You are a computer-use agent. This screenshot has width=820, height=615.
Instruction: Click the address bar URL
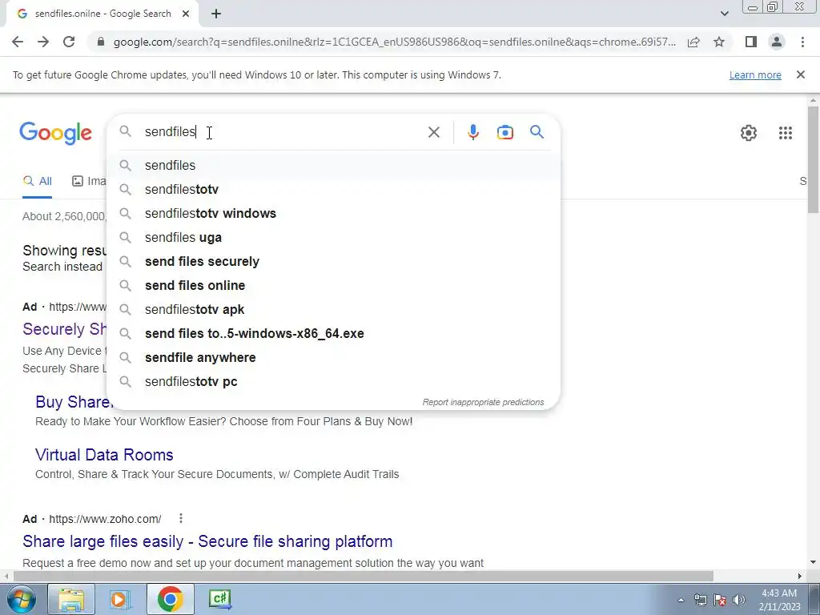pos(394,42)
